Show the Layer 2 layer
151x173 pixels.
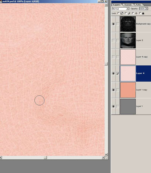tap(113, 40)
